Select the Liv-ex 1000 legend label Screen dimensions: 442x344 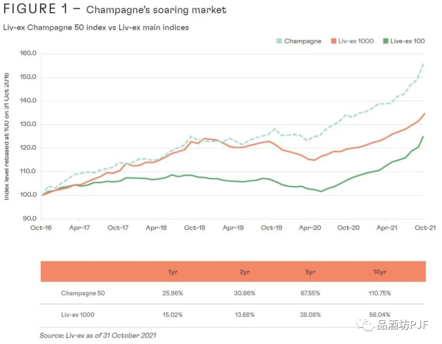[x=355, y=41]
